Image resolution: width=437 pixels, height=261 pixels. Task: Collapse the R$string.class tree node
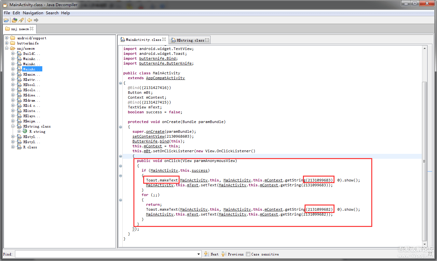[x=13, y=126]
